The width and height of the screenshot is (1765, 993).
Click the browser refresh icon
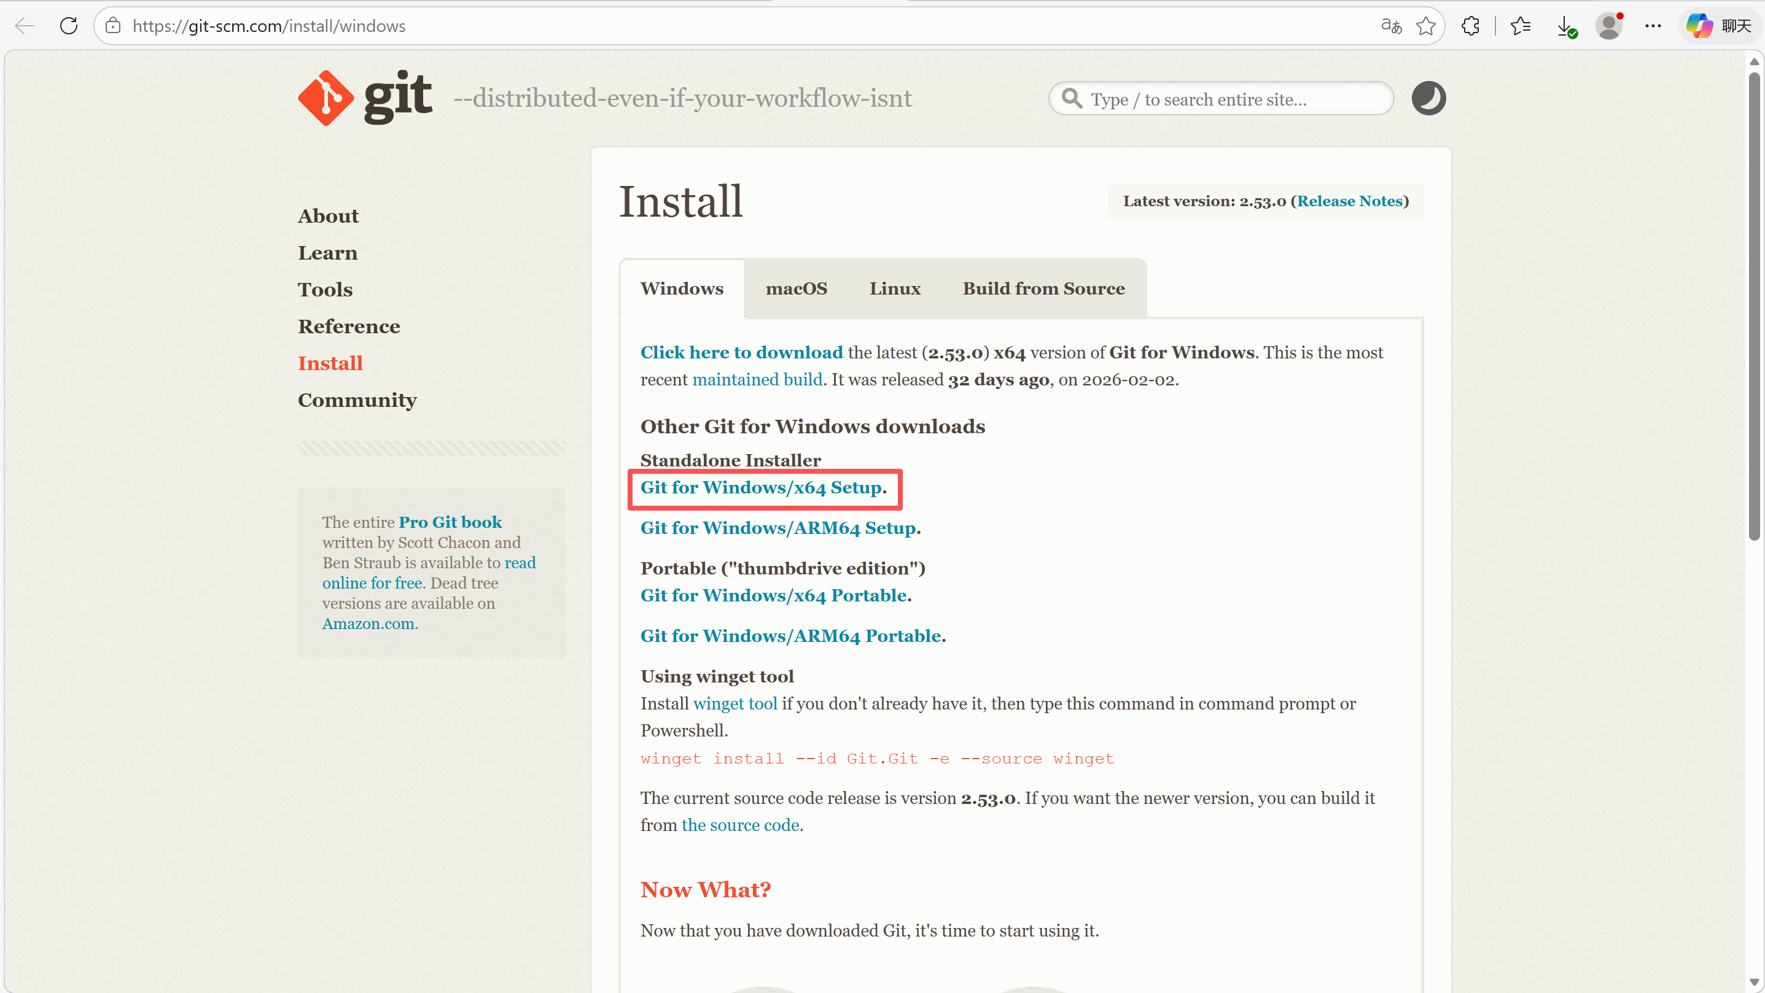pos(69,26)
